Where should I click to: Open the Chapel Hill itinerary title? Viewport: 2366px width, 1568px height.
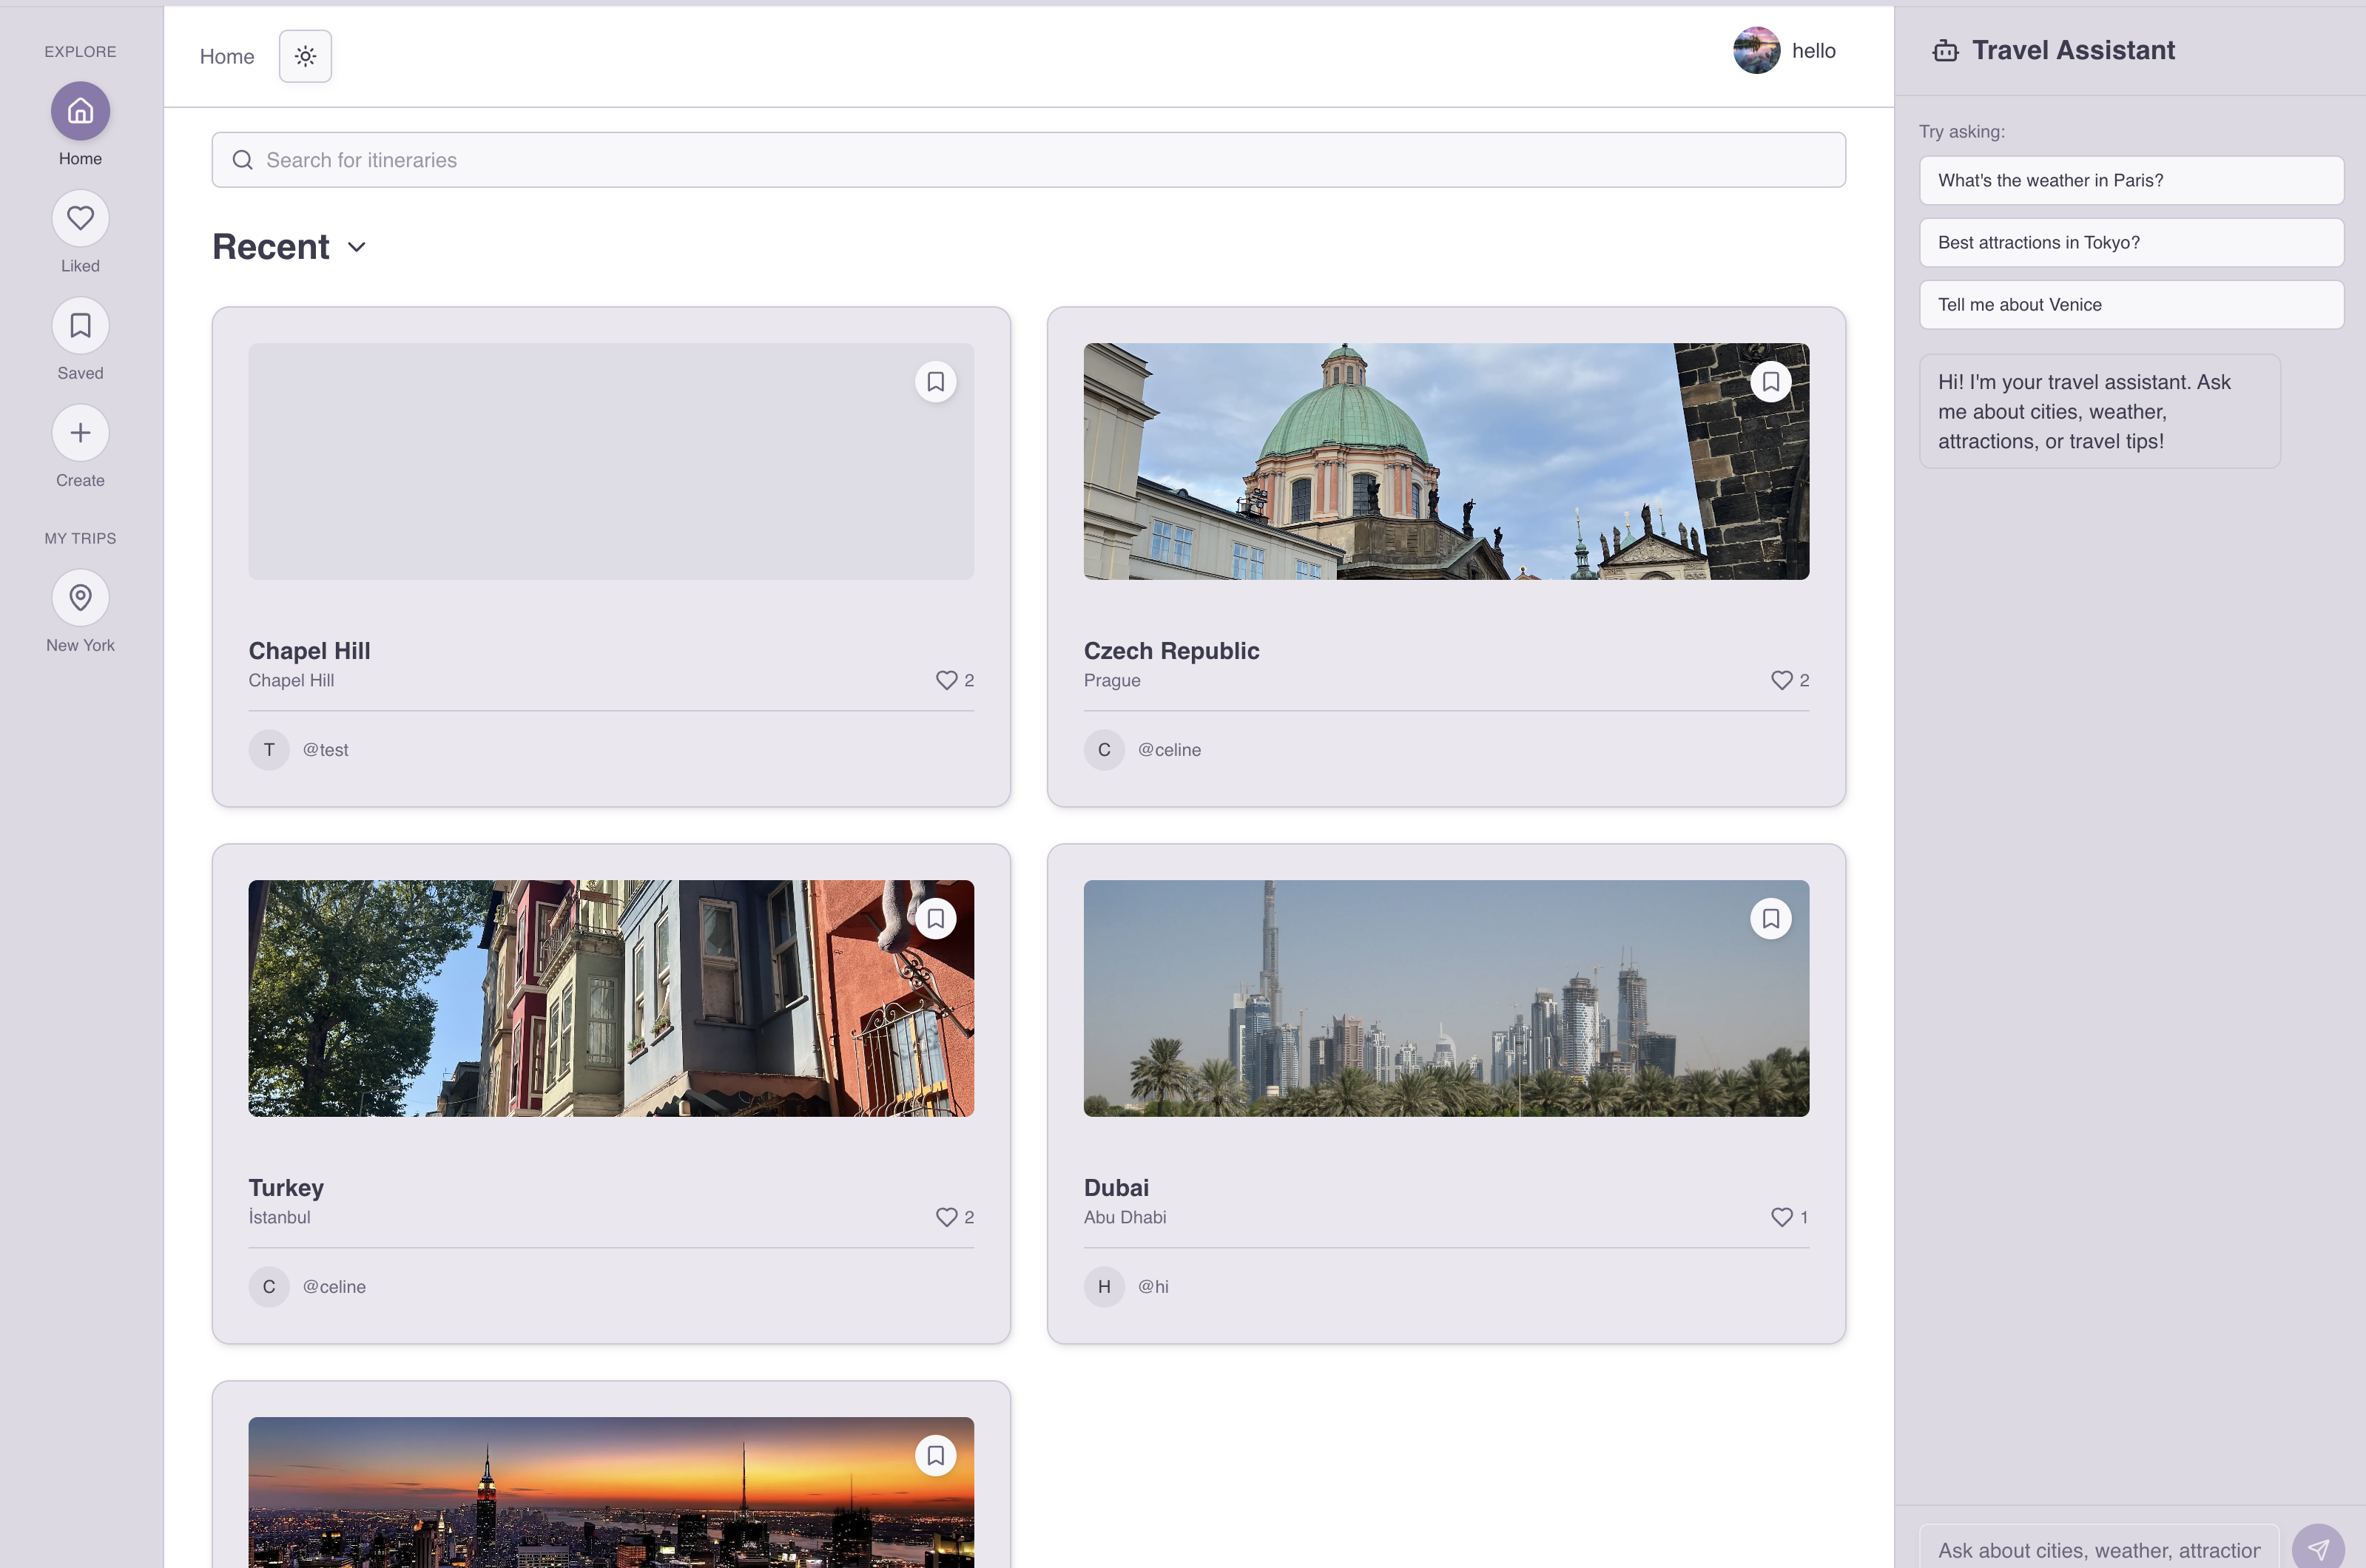click(x=309, y=651)
